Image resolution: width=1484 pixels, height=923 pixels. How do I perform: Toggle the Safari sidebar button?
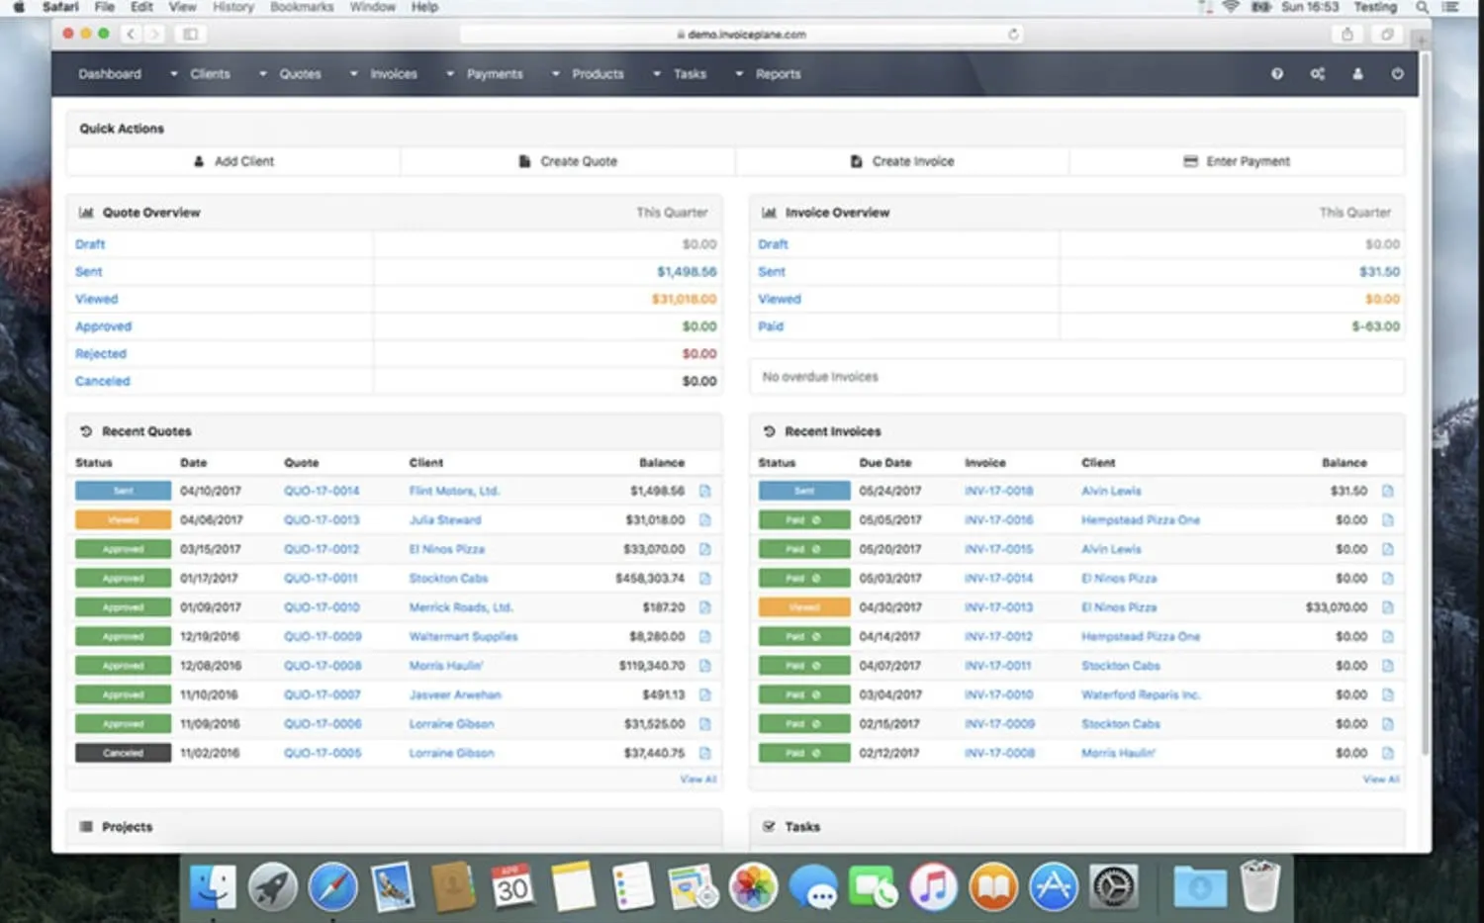tap(190, 34)
